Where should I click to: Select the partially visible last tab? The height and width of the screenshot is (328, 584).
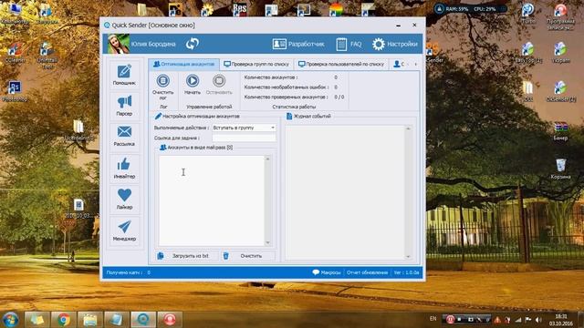coord(400,64)
